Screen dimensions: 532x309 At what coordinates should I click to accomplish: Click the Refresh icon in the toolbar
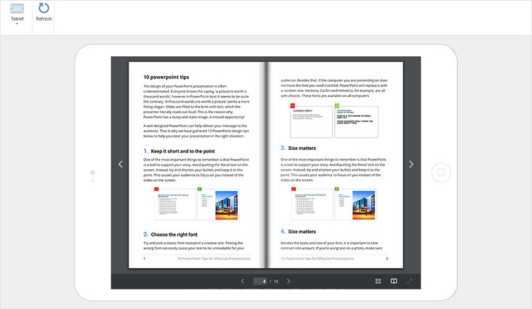[x=44, y=9]
